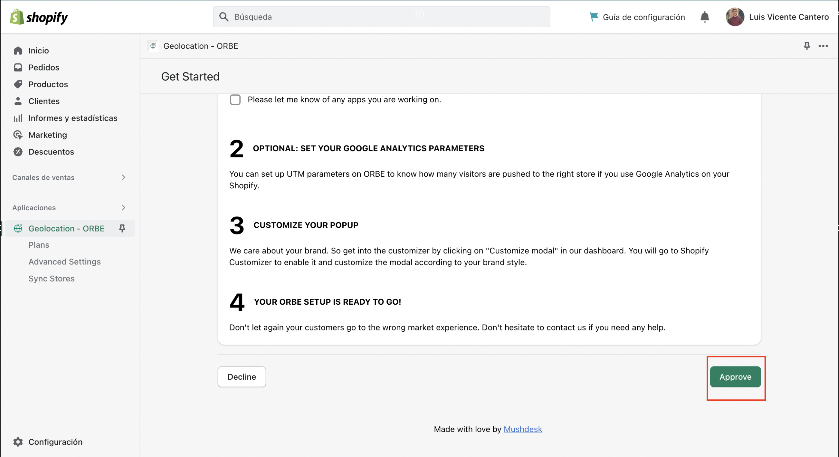Click the Geolocation globe icon in sidebar

coord(18,228)
